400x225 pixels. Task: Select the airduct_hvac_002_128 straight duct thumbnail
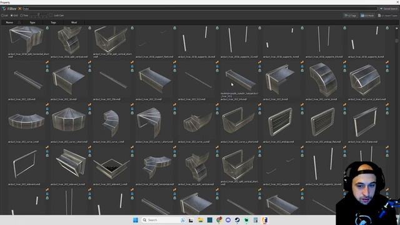[27, 79]
